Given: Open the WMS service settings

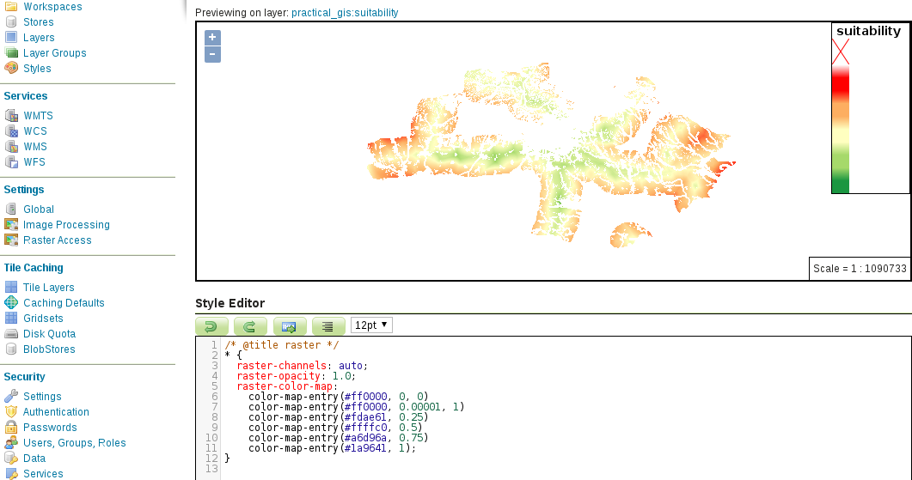Looking at the screenshot, I should coord(35,147).
